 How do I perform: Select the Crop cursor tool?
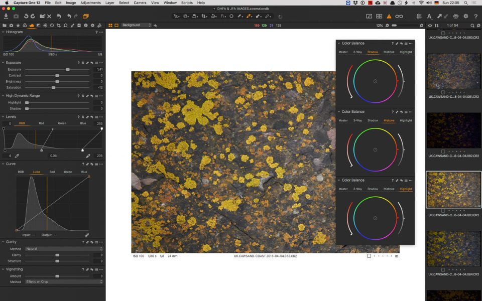204,16
